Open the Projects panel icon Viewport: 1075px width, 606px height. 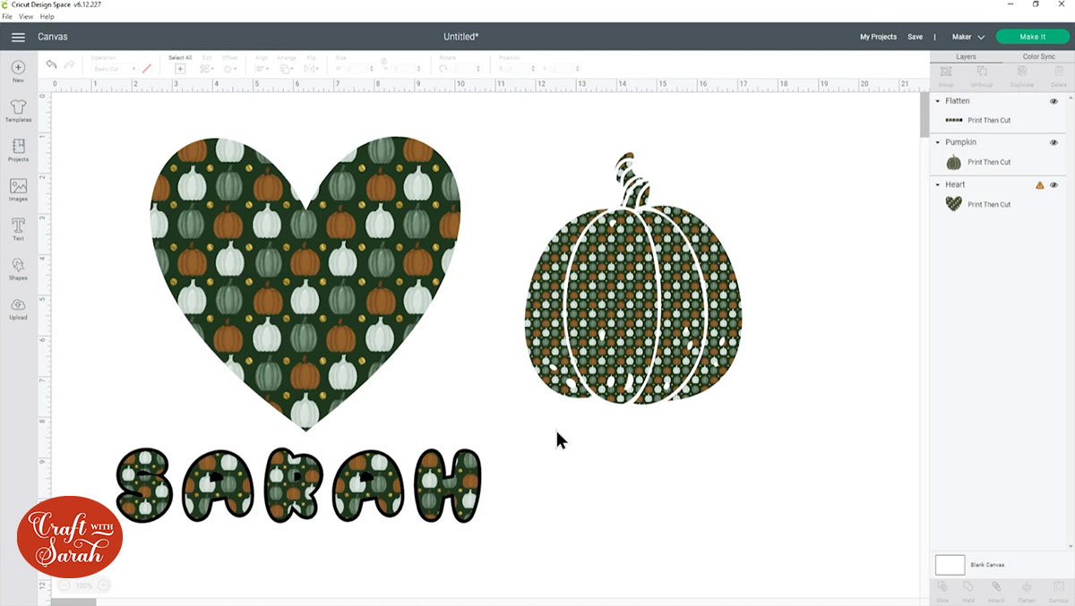(x=18, y=149)
